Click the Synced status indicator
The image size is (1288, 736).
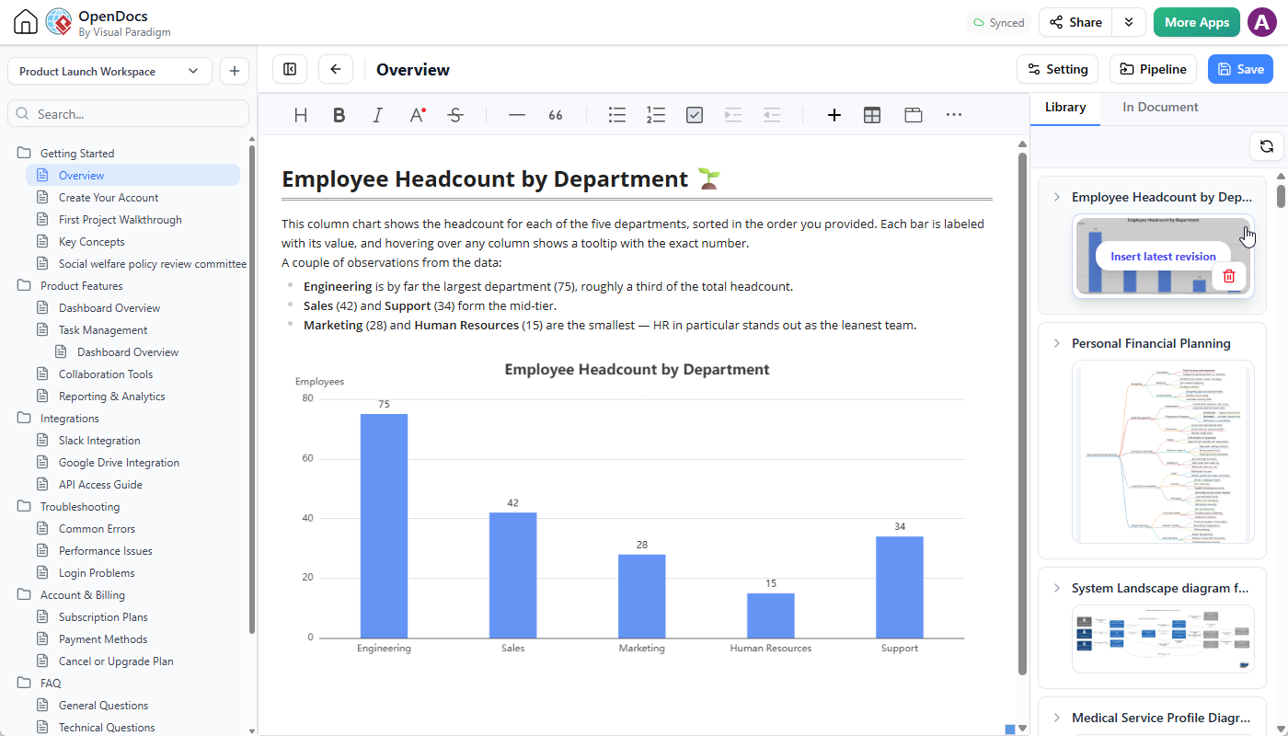click(999, 22)
